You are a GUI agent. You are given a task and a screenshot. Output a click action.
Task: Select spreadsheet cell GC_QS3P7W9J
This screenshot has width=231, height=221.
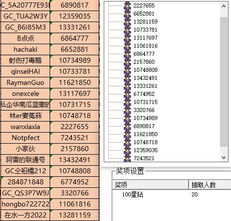coord(26,193)
